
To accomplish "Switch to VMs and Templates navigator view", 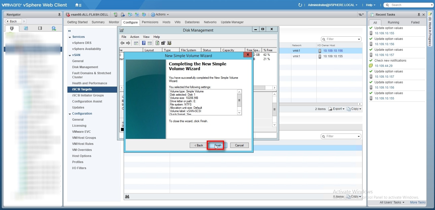I will coord(26,28).
